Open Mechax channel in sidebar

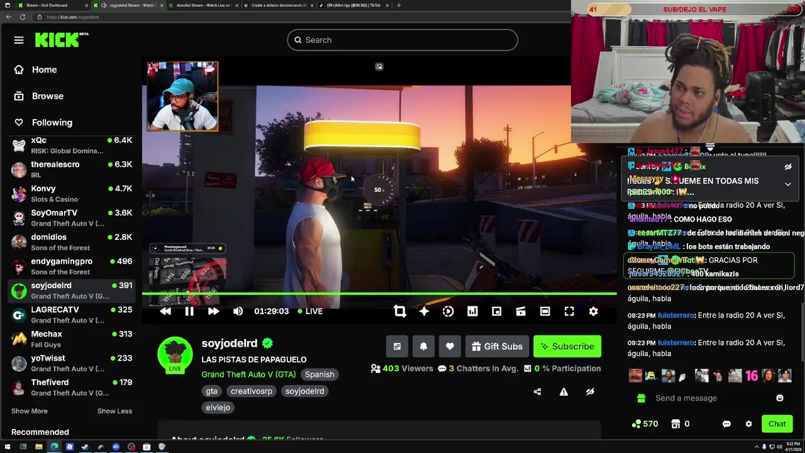coord(72,339)
